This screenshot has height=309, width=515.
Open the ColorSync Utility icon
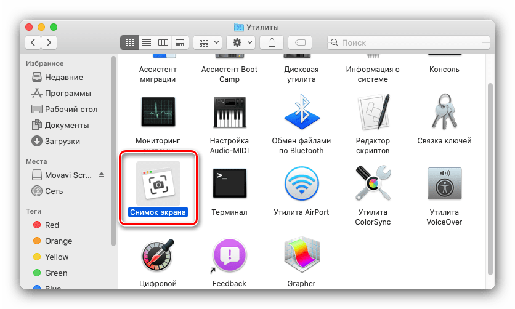click(373, 183)
